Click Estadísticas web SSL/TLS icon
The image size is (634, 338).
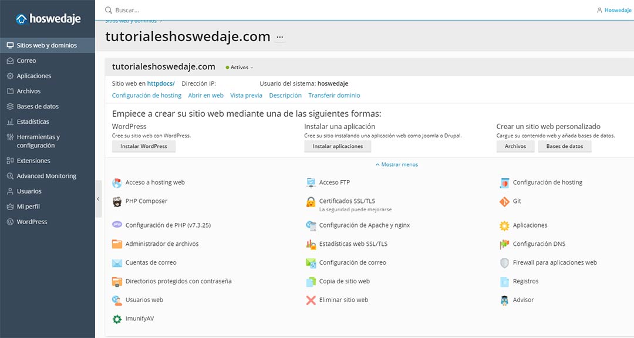coord(311,244)
